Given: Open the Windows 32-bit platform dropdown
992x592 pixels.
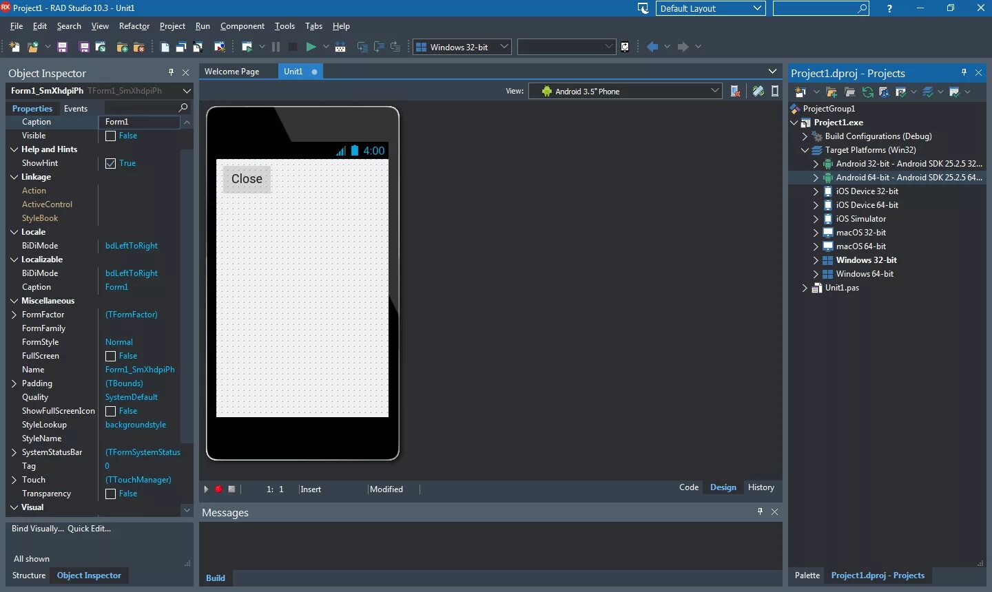Looking at the screenshot, I should [x=462, y=47].
